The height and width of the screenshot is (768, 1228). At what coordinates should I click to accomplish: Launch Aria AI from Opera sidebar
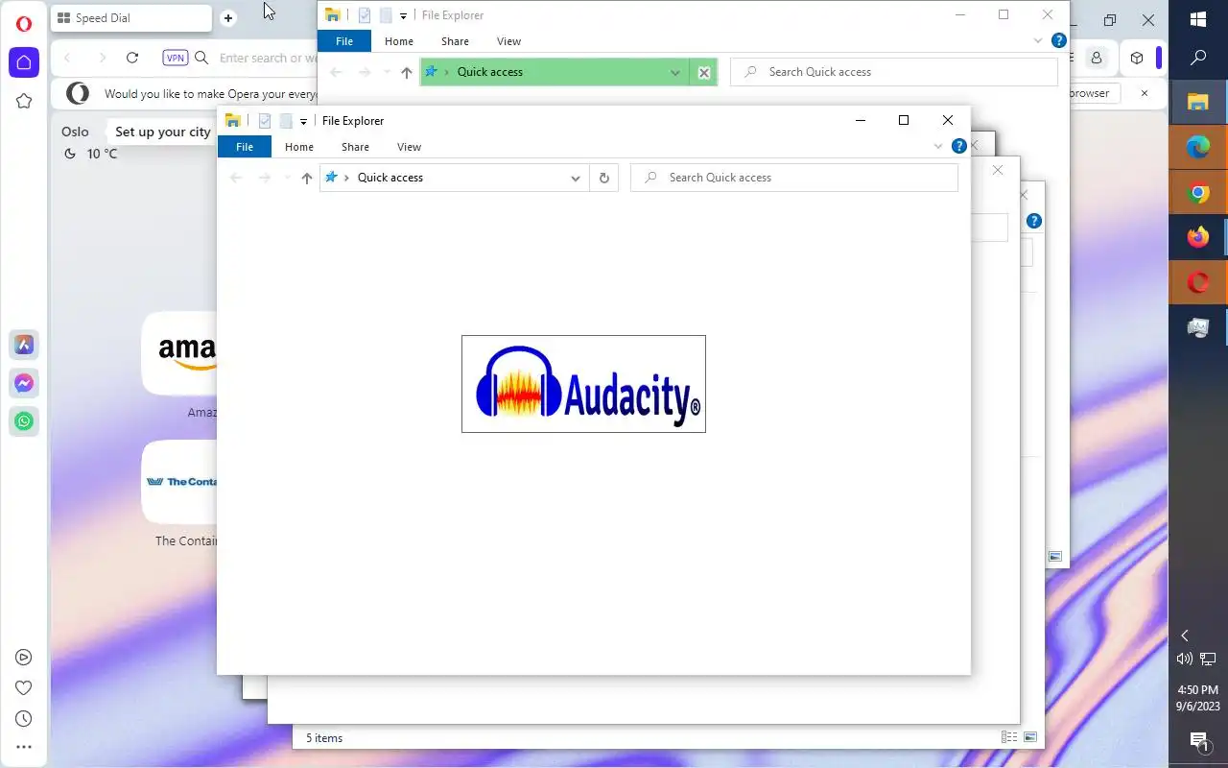pyautogui.click(x=24, y=345)
